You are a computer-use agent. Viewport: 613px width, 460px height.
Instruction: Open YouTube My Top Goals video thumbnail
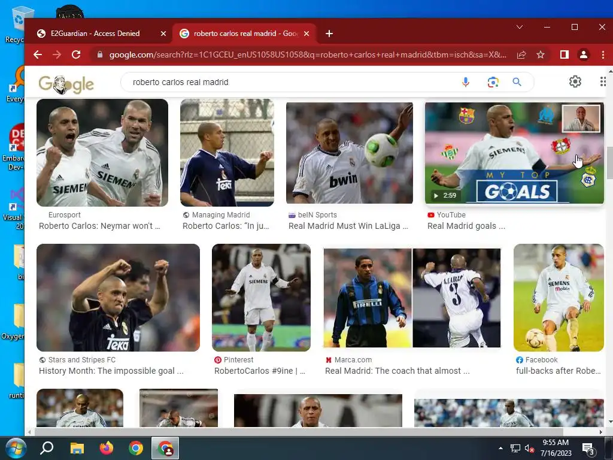click(x=514, y=153)
